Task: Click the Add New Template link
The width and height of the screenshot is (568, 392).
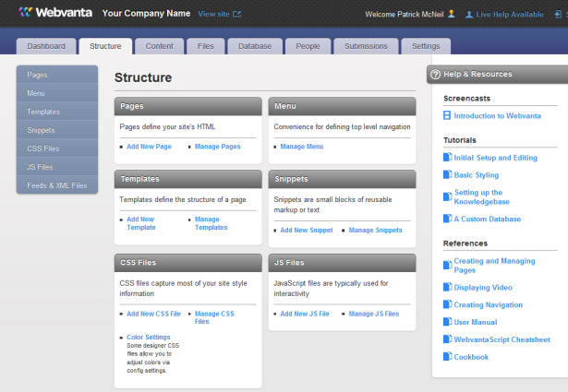Action: click(141, 223)
